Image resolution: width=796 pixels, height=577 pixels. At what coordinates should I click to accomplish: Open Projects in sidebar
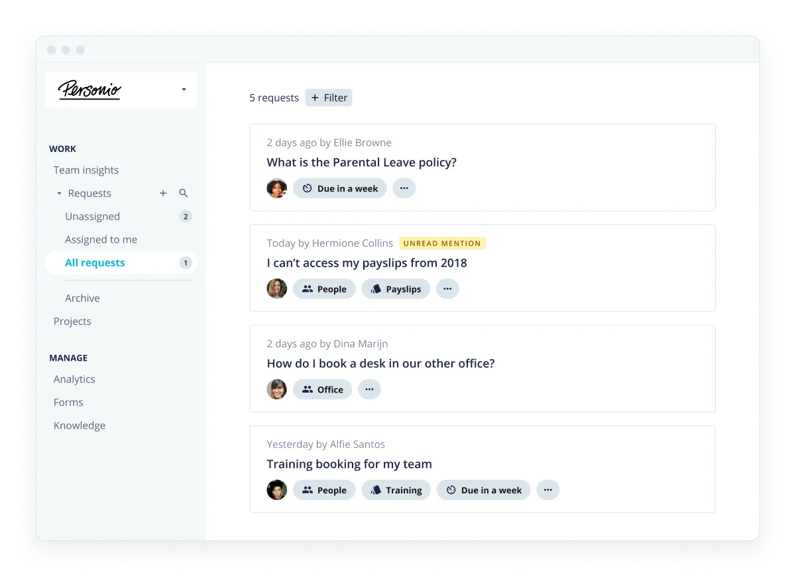[x=72, y=321]
